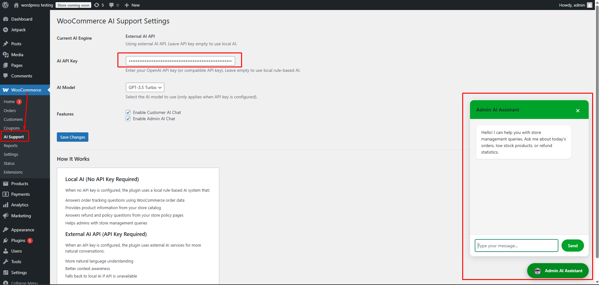599x285 pixels.
Task: Click the Save Changes button
Action: 72,137
